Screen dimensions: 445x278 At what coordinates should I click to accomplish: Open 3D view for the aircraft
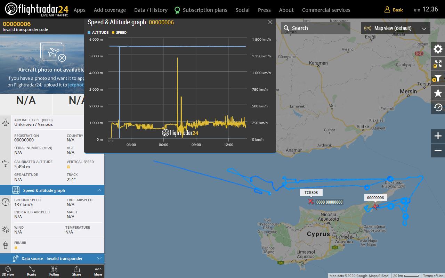pyautogui.click(x=8, y=271)
